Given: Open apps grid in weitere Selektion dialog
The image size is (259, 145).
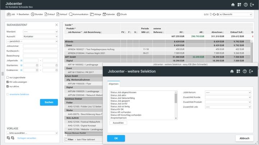Looking at the screenshot, I should [238, 71].
